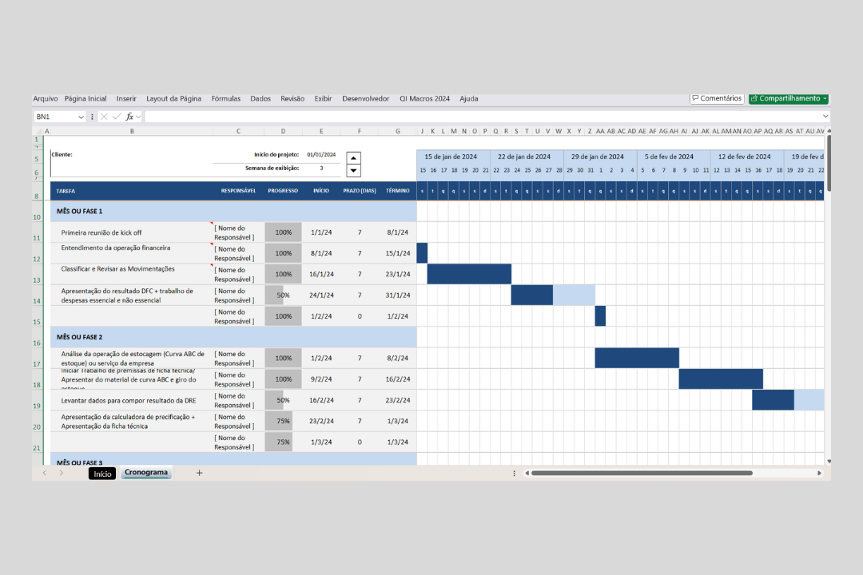Click the Cancel entry X icon
The image size is (863, 575).
(104, 117)
